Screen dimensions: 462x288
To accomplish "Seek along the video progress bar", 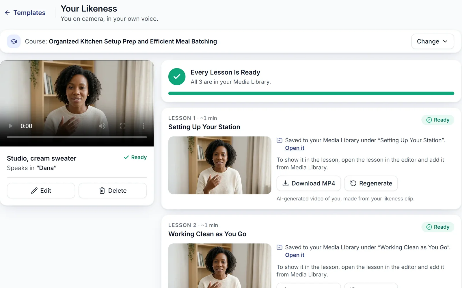I will [77, 137].
